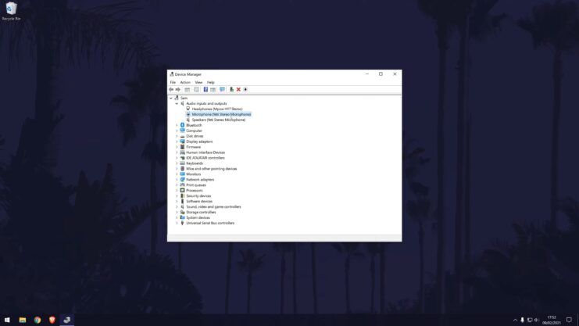Expand the Disk drives category
579x326 pixels.
(x=177, y=136)
